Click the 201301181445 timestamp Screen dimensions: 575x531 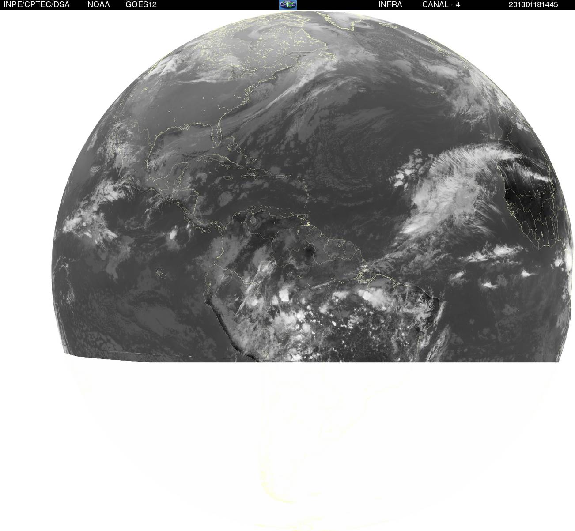pos(533,4)
